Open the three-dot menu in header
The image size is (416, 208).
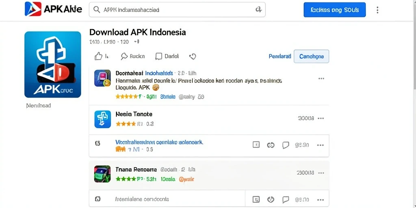[377, 10]
